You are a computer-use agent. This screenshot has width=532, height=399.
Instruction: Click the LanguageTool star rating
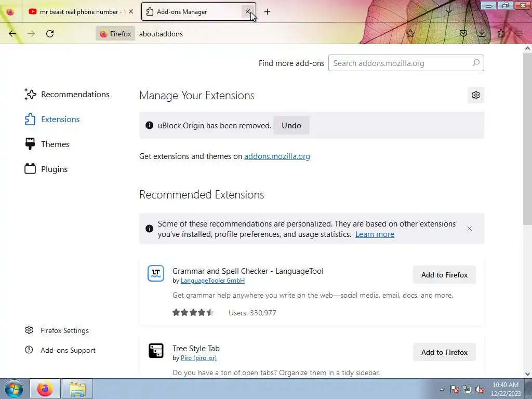point(193,312)
